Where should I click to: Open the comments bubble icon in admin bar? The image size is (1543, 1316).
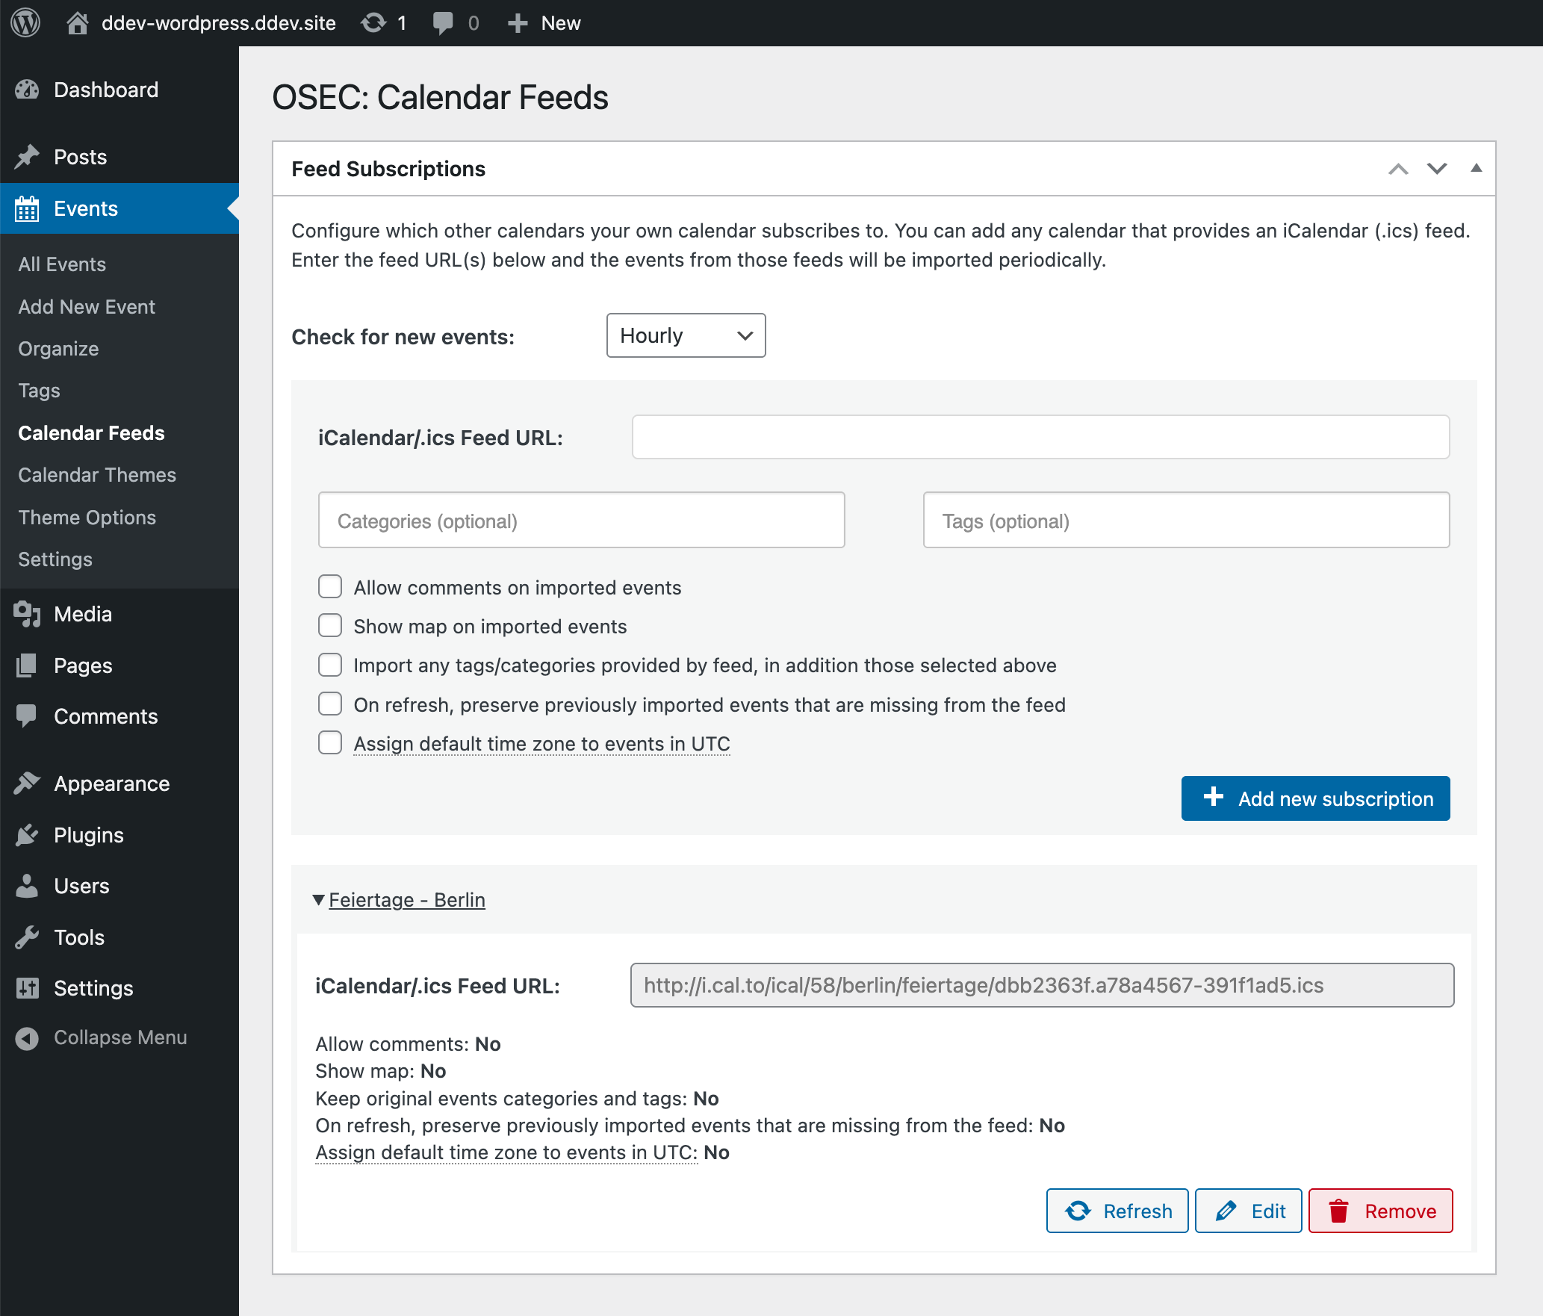click(x=443, y=22)
